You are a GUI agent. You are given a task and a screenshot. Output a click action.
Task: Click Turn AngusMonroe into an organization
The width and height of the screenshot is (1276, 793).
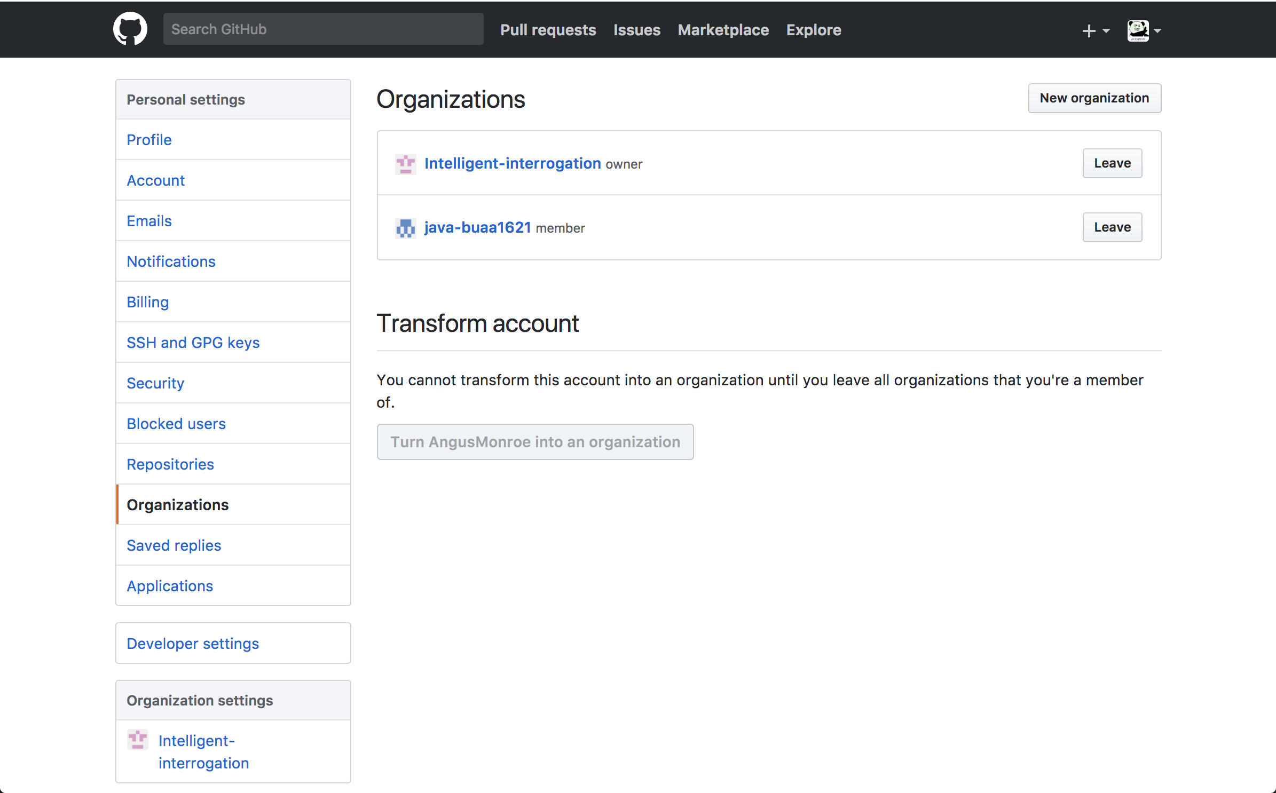click(x=535, y=442)
